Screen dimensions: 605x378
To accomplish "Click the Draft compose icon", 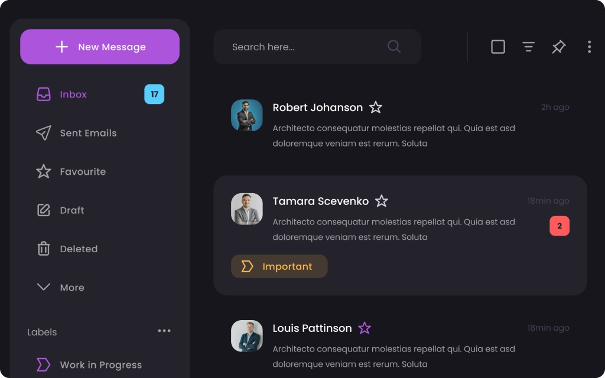I will (44, 210).
